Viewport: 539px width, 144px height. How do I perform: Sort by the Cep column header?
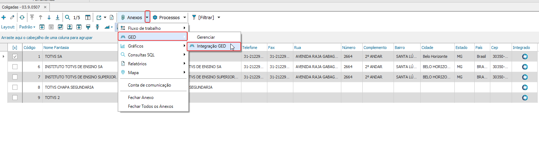click(501, 48)
